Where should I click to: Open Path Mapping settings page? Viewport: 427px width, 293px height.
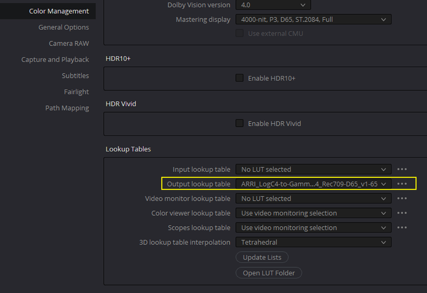tap(67, 108)
